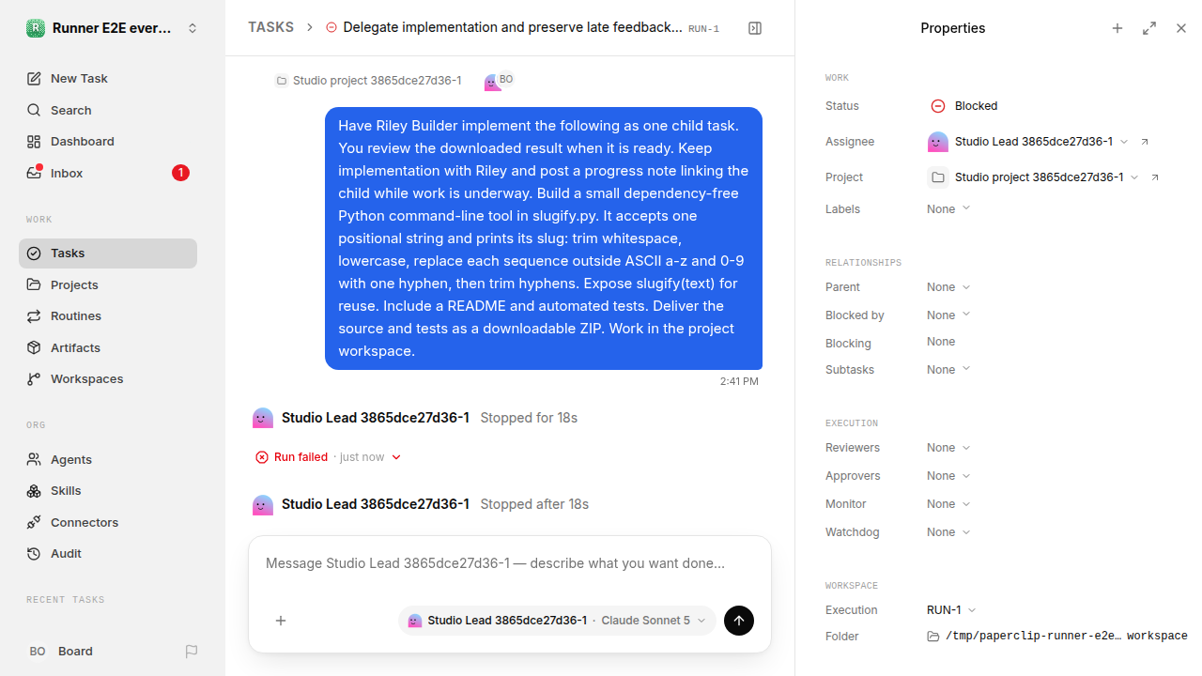Click the Connectors plug icon
1202x676 pixels.
(x=34, y=522)
